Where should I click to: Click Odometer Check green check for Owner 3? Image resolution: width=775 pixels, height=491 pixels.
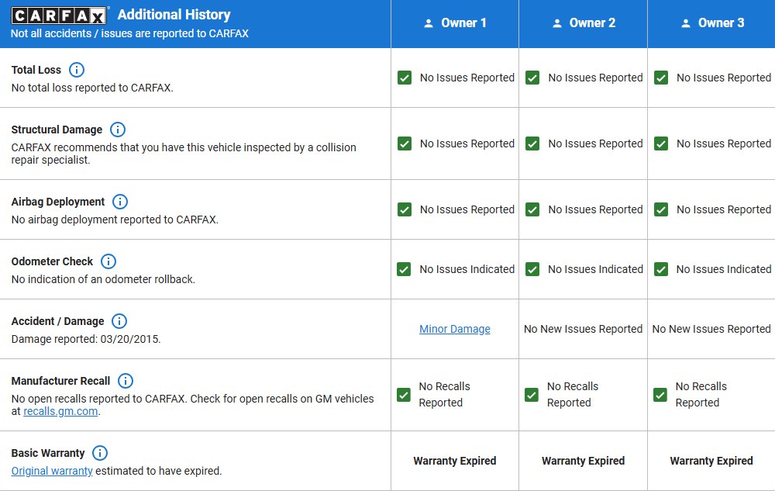(x=661, y=269)
